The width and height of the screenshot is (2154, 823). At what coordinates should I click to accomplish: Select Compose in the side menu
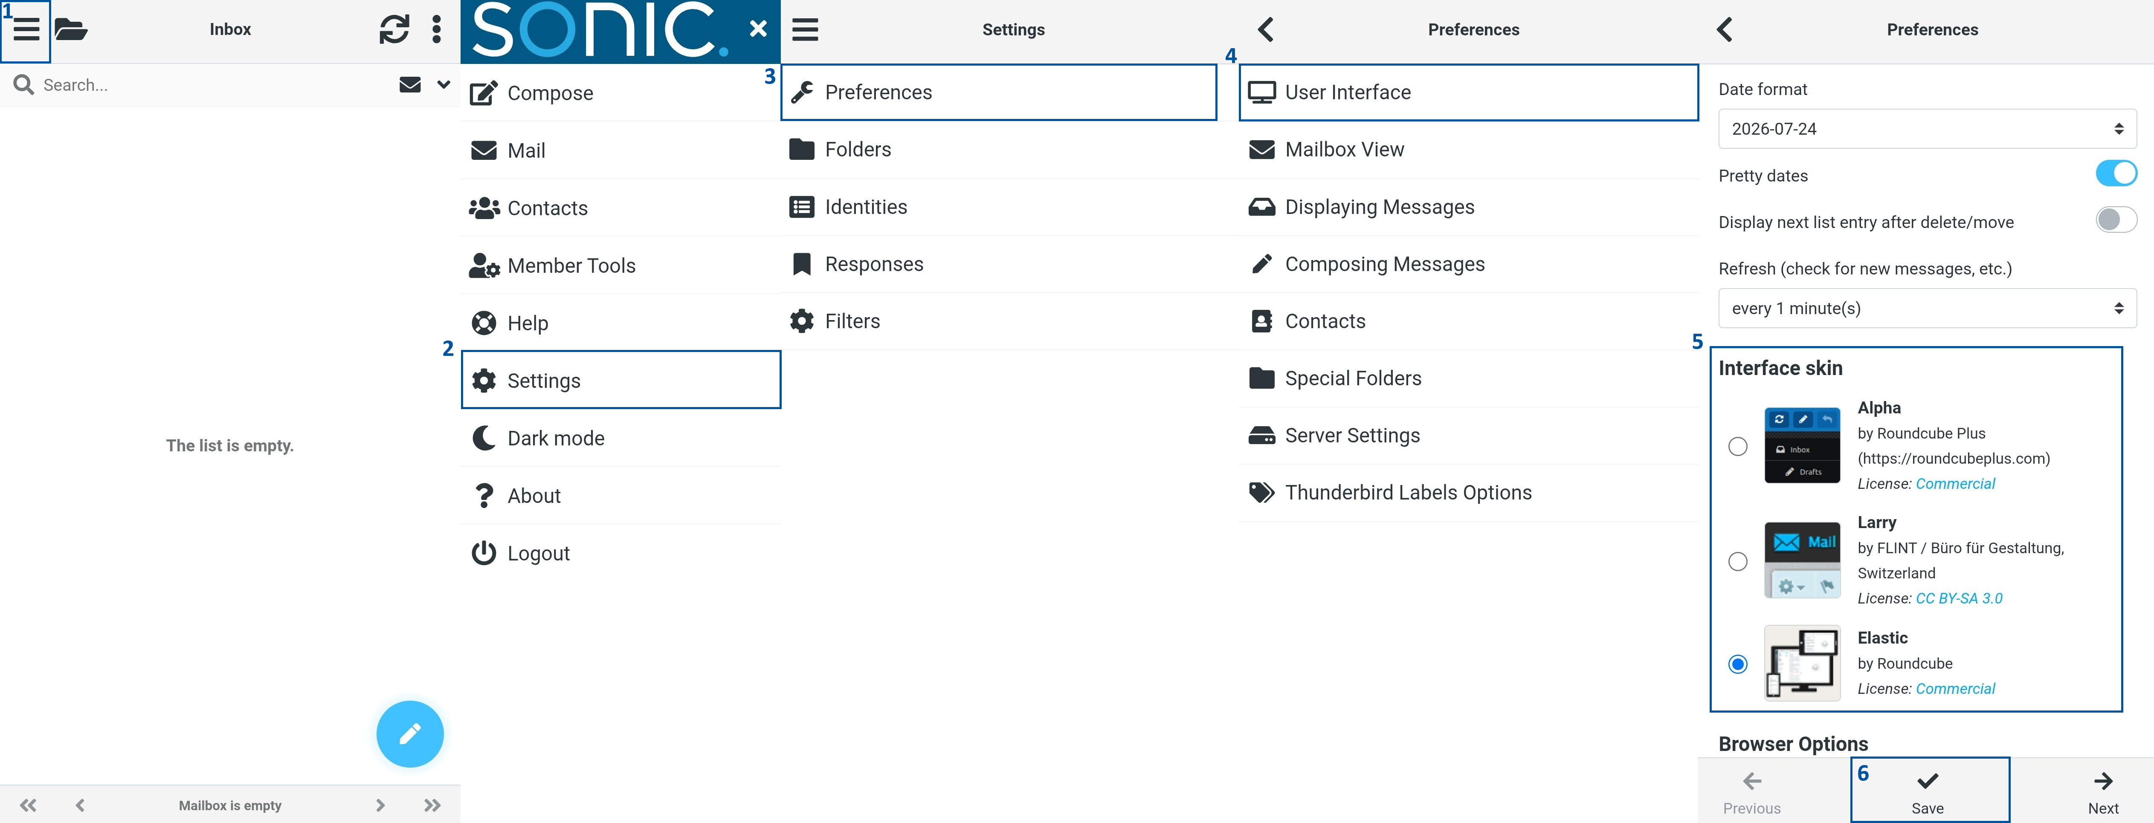tap(620, 93)
